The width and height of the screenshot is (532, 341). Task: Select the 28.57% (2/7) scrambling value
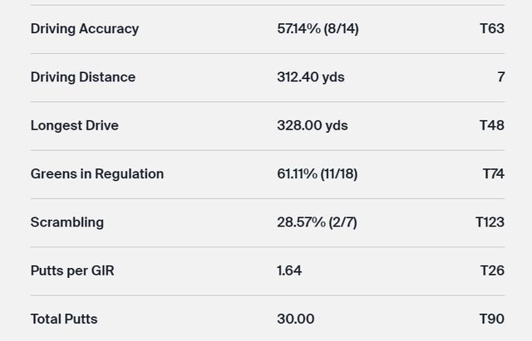point(317,222)
